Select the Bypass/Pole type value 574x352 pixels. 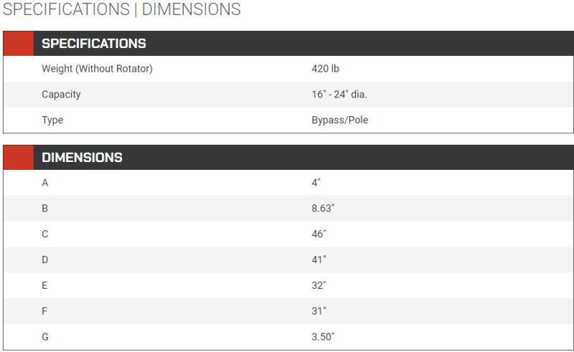coord(339,120)
